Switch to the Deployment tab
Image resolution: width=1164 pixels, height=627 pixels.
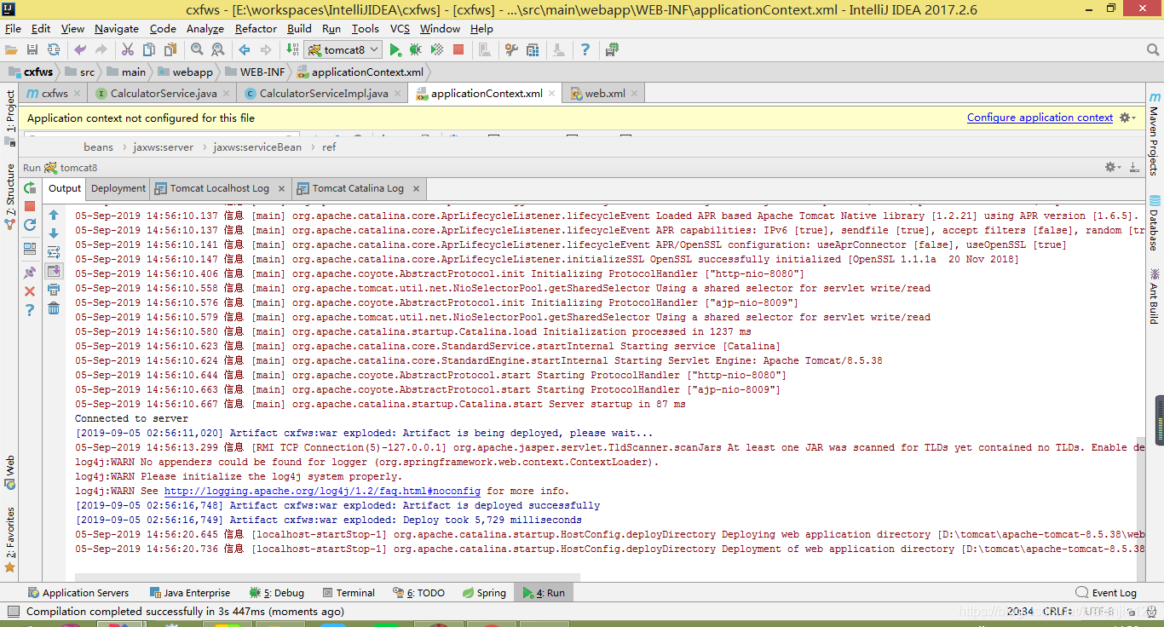pyautogui.click(x=118, y=188)
